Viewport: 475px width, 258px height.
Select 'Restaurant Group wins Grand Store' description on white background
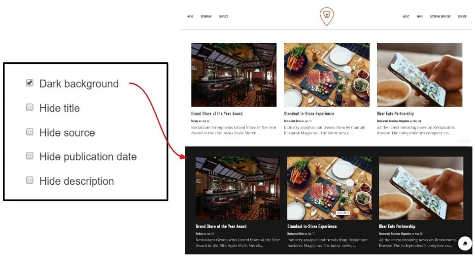234,130
